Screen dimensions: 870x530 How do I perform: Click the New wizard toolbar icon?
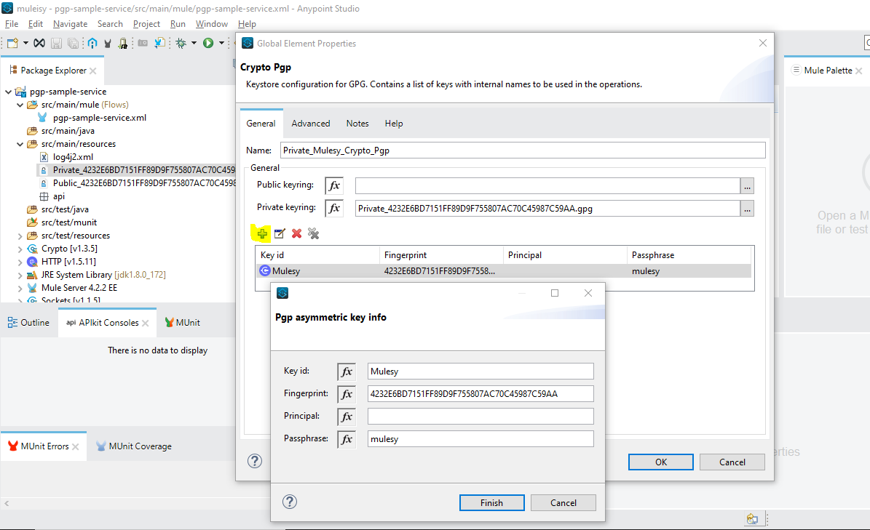tap(13, 43)
